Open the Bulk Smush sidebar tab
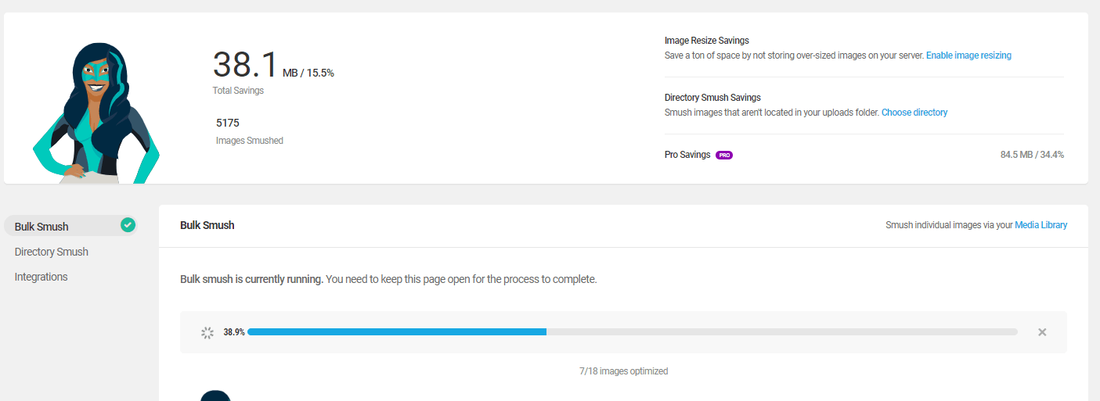 pyautogui.click(x=41, y=227)
